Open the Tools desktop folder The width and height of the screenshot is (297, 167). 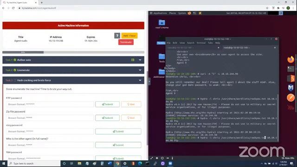pyautogui.click(x=162, y=58)
